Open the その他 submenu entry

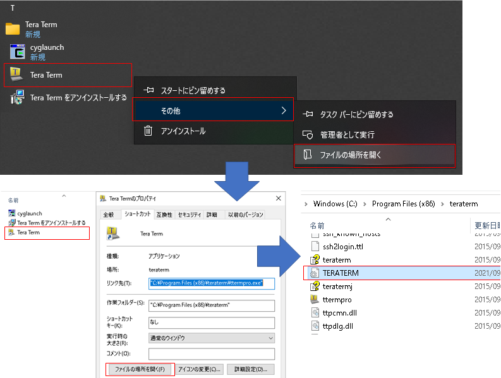tap(213, 110)
